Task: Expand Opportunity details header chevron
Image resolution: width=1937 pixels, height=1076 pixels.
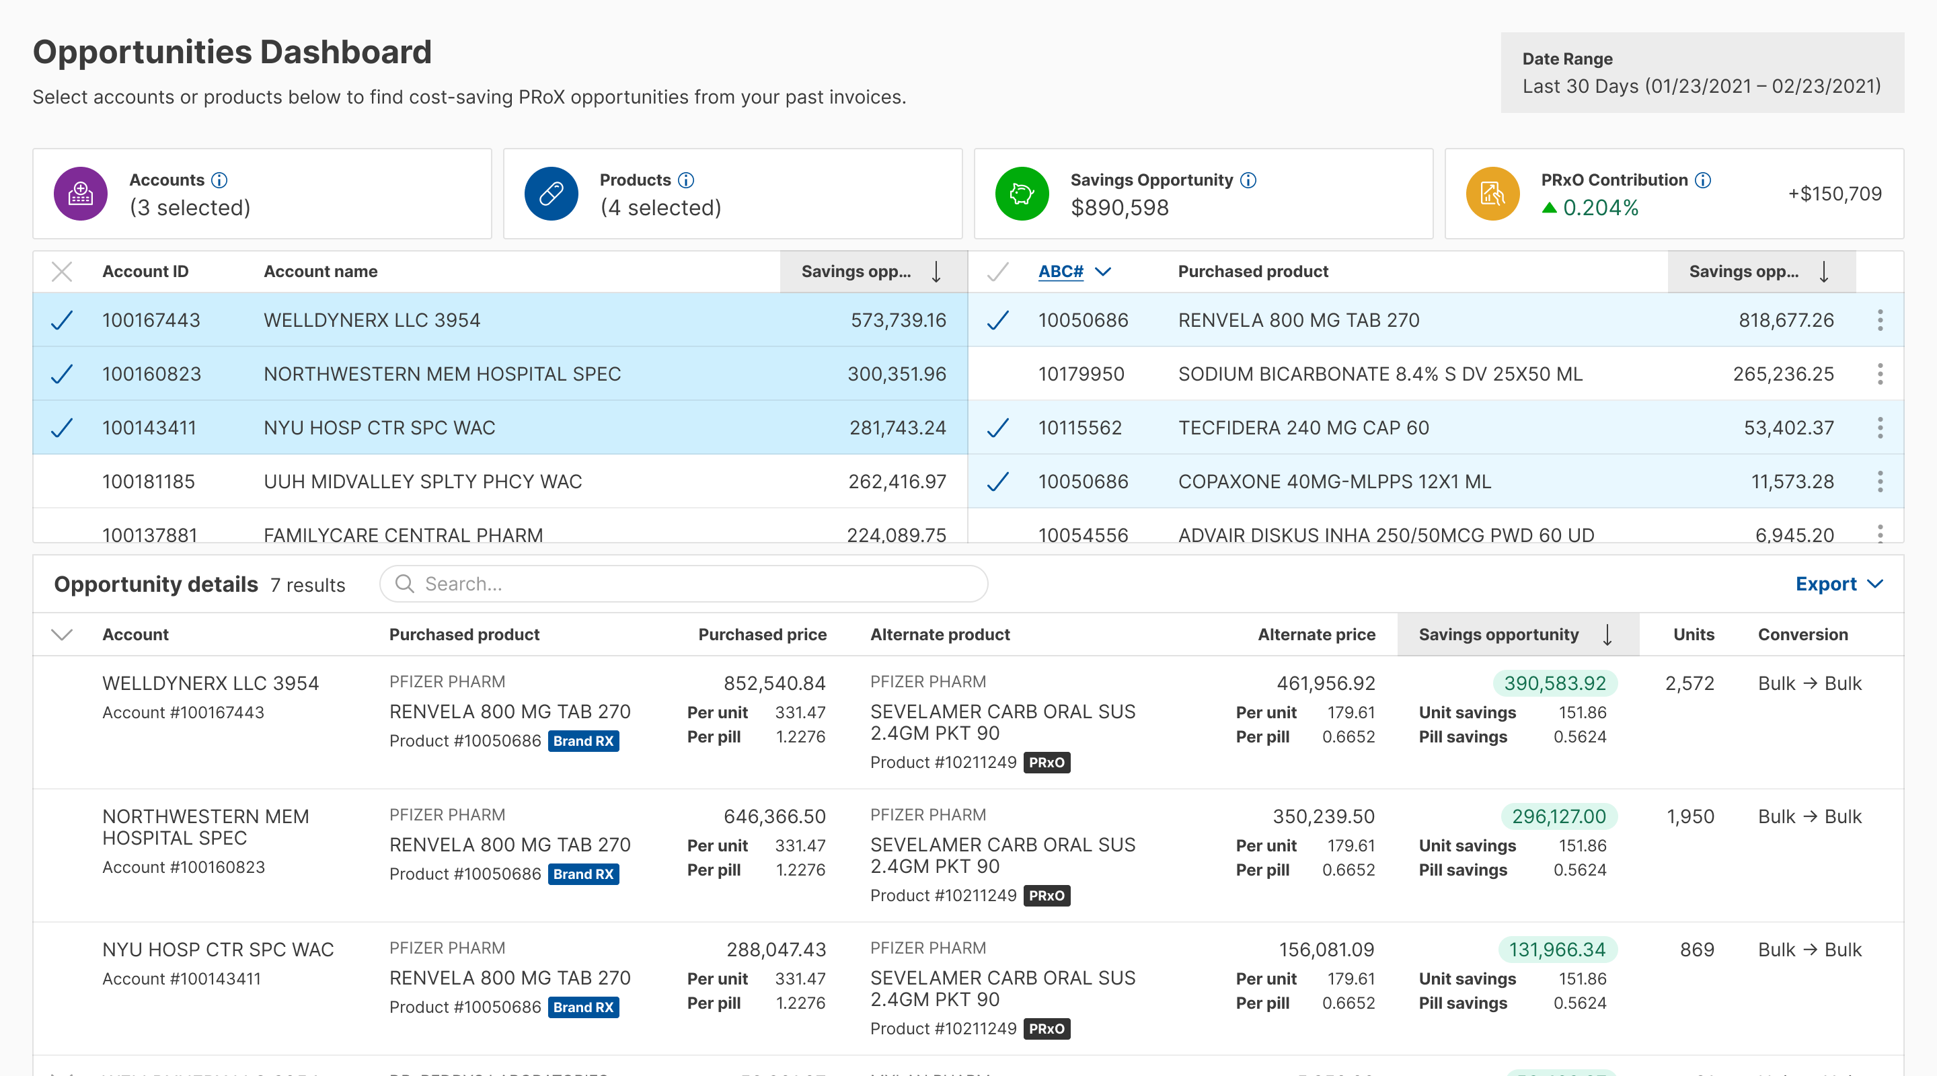Action: tap(62, 635)
